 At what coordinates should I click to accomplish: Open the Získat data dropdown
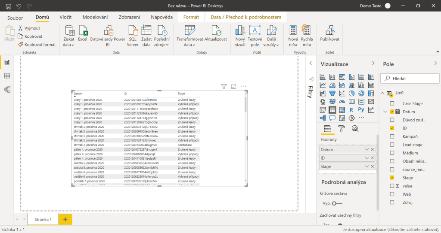(x=69, y=36)
